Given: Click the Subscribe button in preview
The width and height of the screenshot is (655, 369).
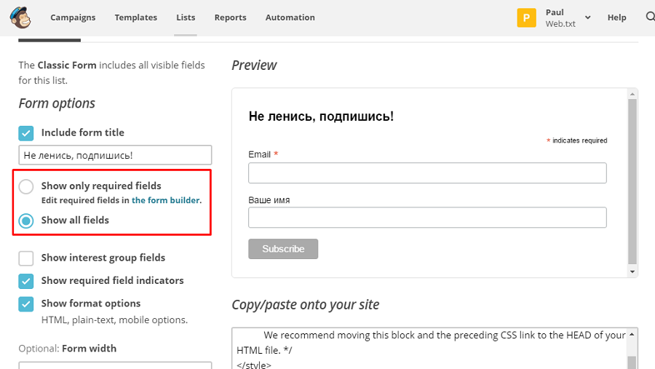Looking at the screenshot, I should tap(283, 249).
